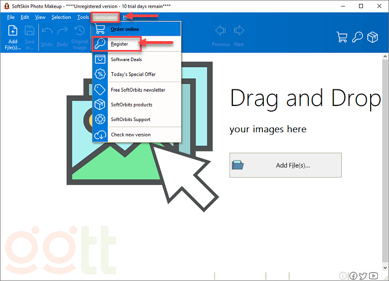Click the Next navigation arrow

pos(239,34)
